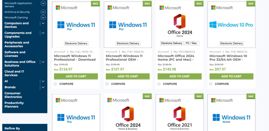The height and width of the screenshot is (131, 269).
Task: Click the Office 2024 Home product logo
Action: pos(180,26)
